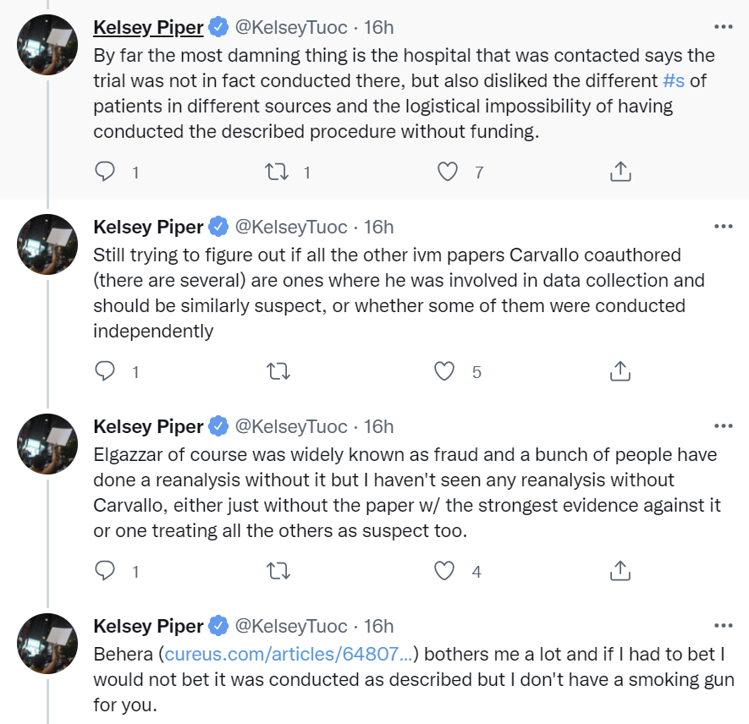Share the Elgazzar fraud tweet
The height and width of the screenshot is (724, 749).
620,570
